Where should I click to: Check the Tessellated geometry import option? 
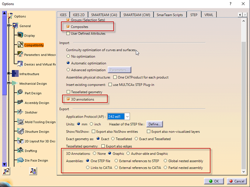tap(68, 91)
